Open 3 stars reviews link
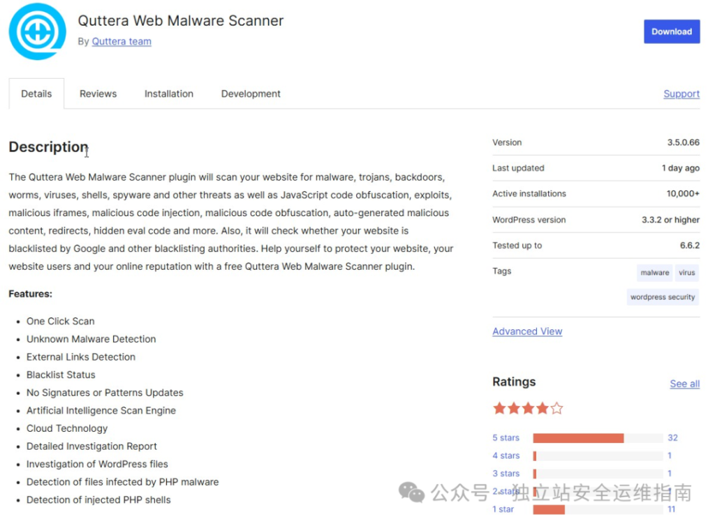 pyautogui.click(x=506, y=474)
